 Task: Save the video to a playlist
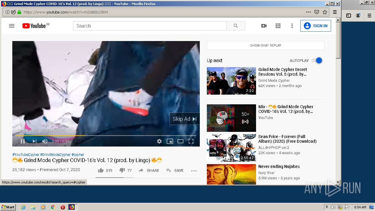(x=175, y=170)
